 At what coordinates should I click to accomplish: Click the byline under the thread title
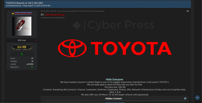pyautogui.click(x=28, y=6)
